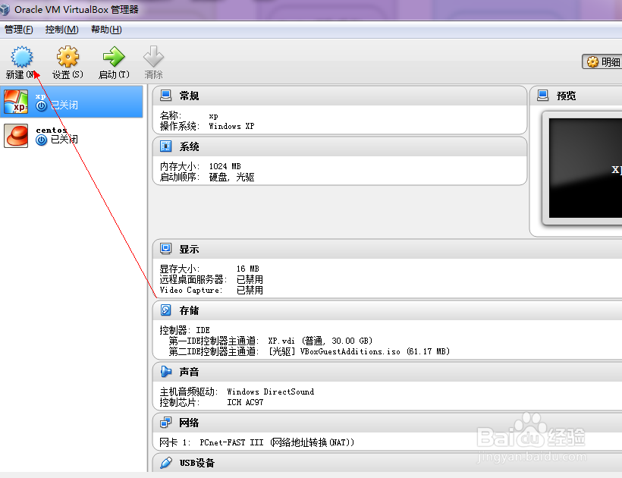Click the 网络 section icon
The image size is (622, 478).
coord(165,423)
